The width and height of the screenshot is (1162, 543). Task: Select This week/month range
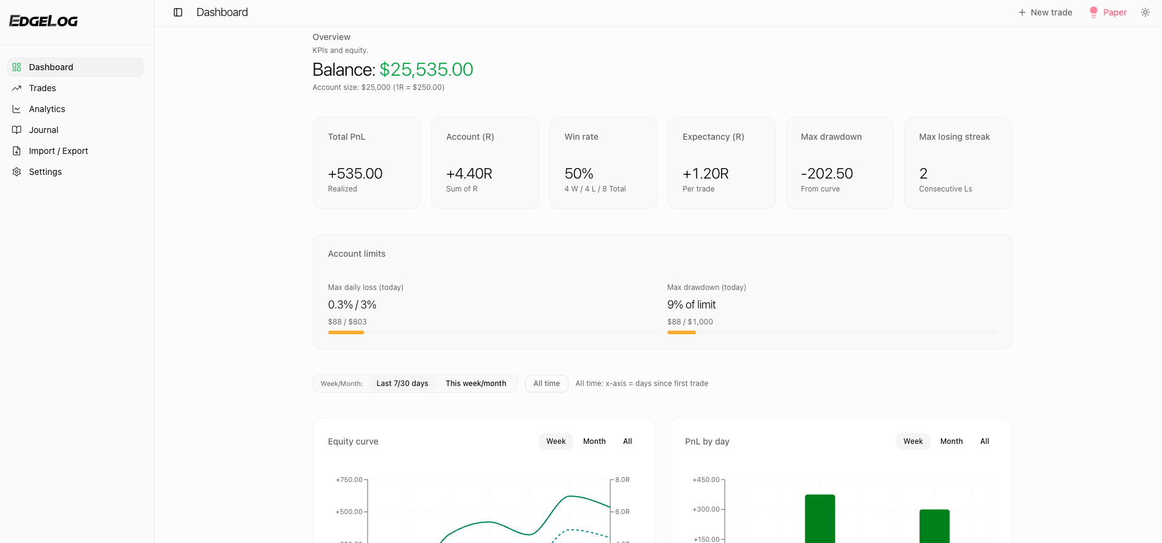click(x=476, y=384)
